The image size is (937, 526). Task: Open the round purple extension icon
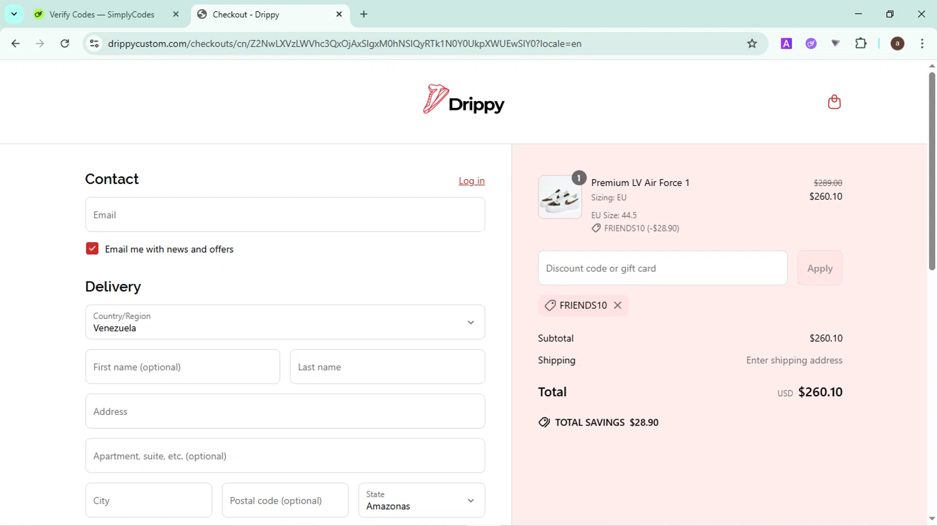811,44
